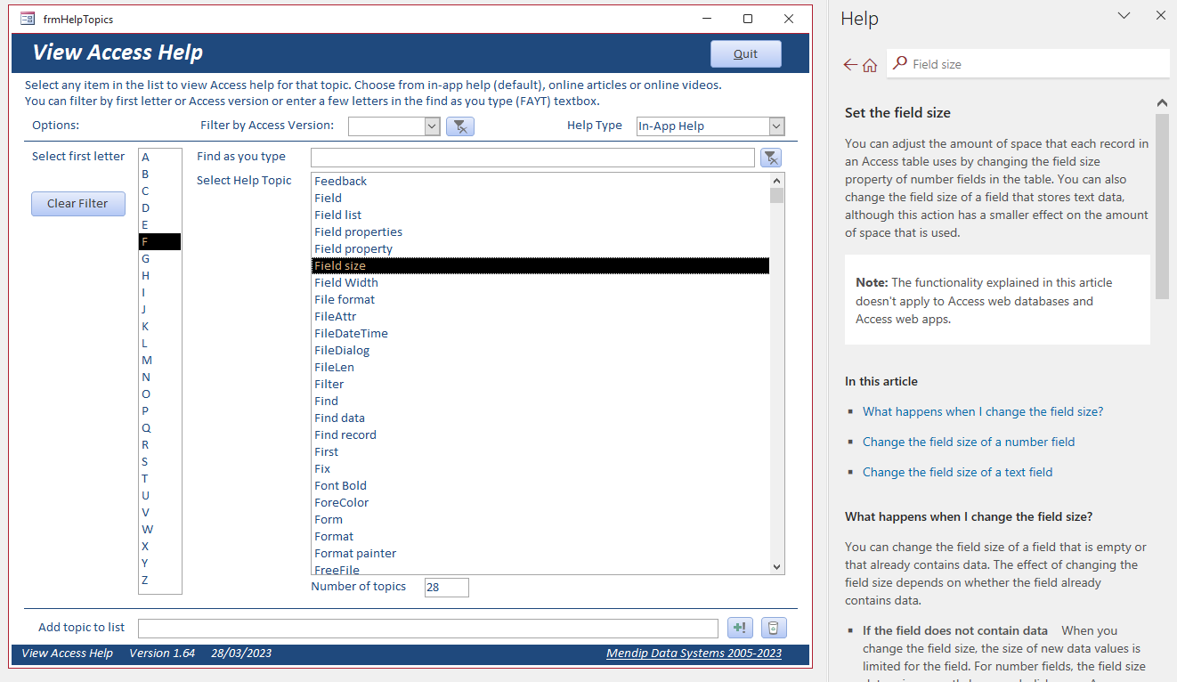Select the 'Field Width' help topic
This screenshot has height=682, width=1177.
click(540, 283)
